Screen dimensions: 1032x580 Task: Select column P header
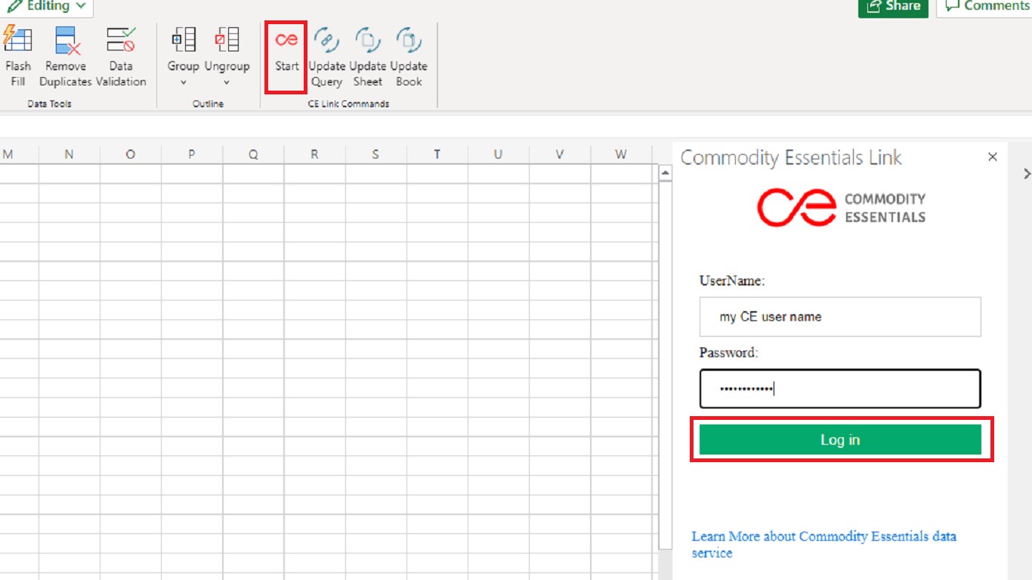coord(192,154)
